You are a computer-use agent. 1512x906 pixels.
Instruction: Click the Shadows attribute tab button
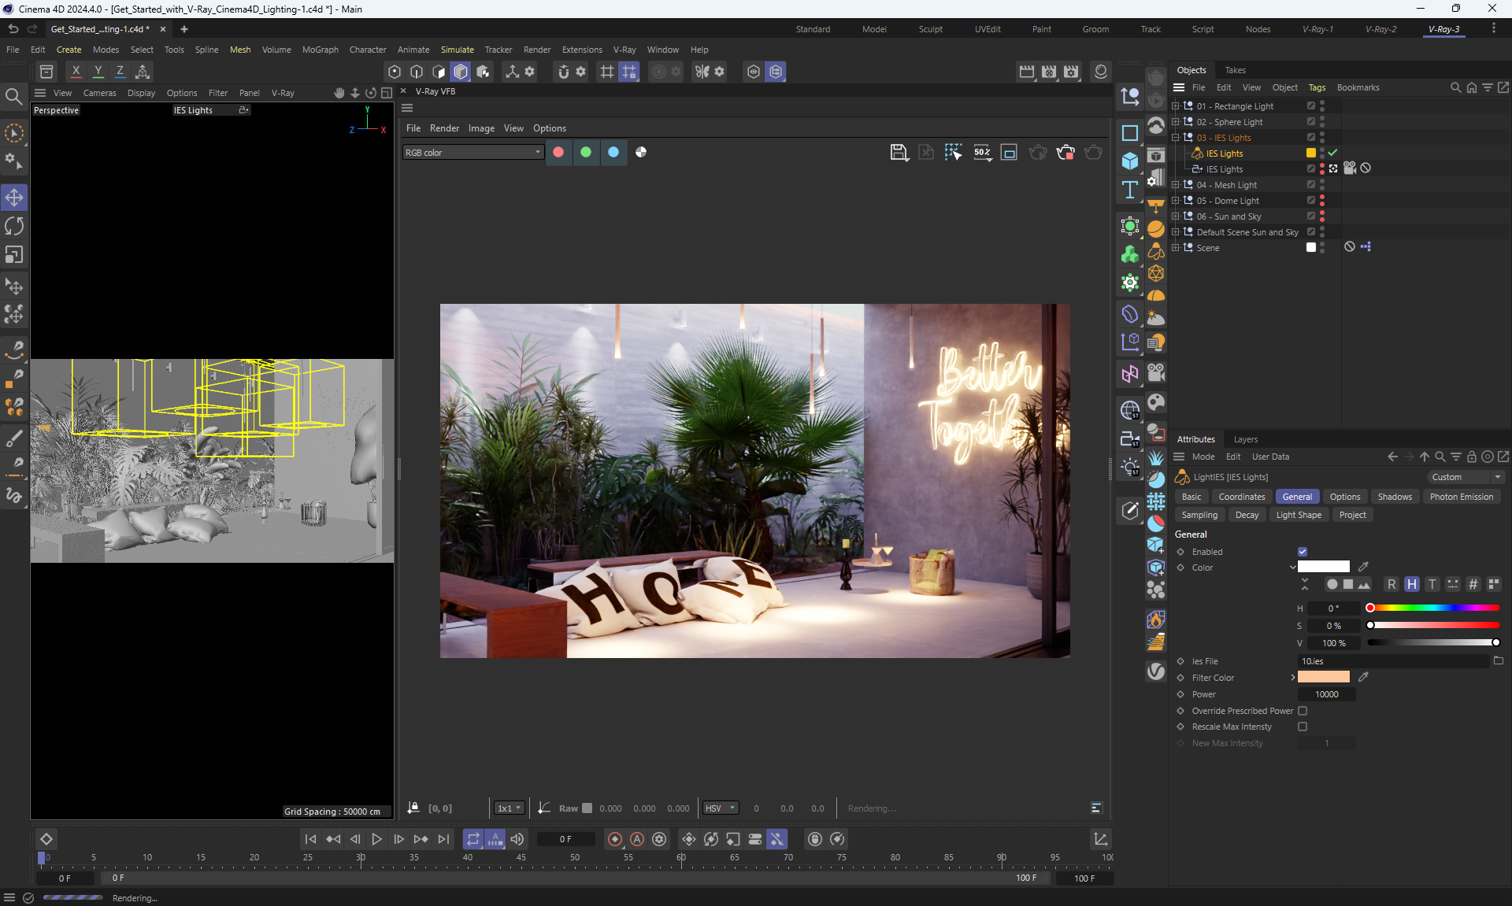click(1394, 497)
